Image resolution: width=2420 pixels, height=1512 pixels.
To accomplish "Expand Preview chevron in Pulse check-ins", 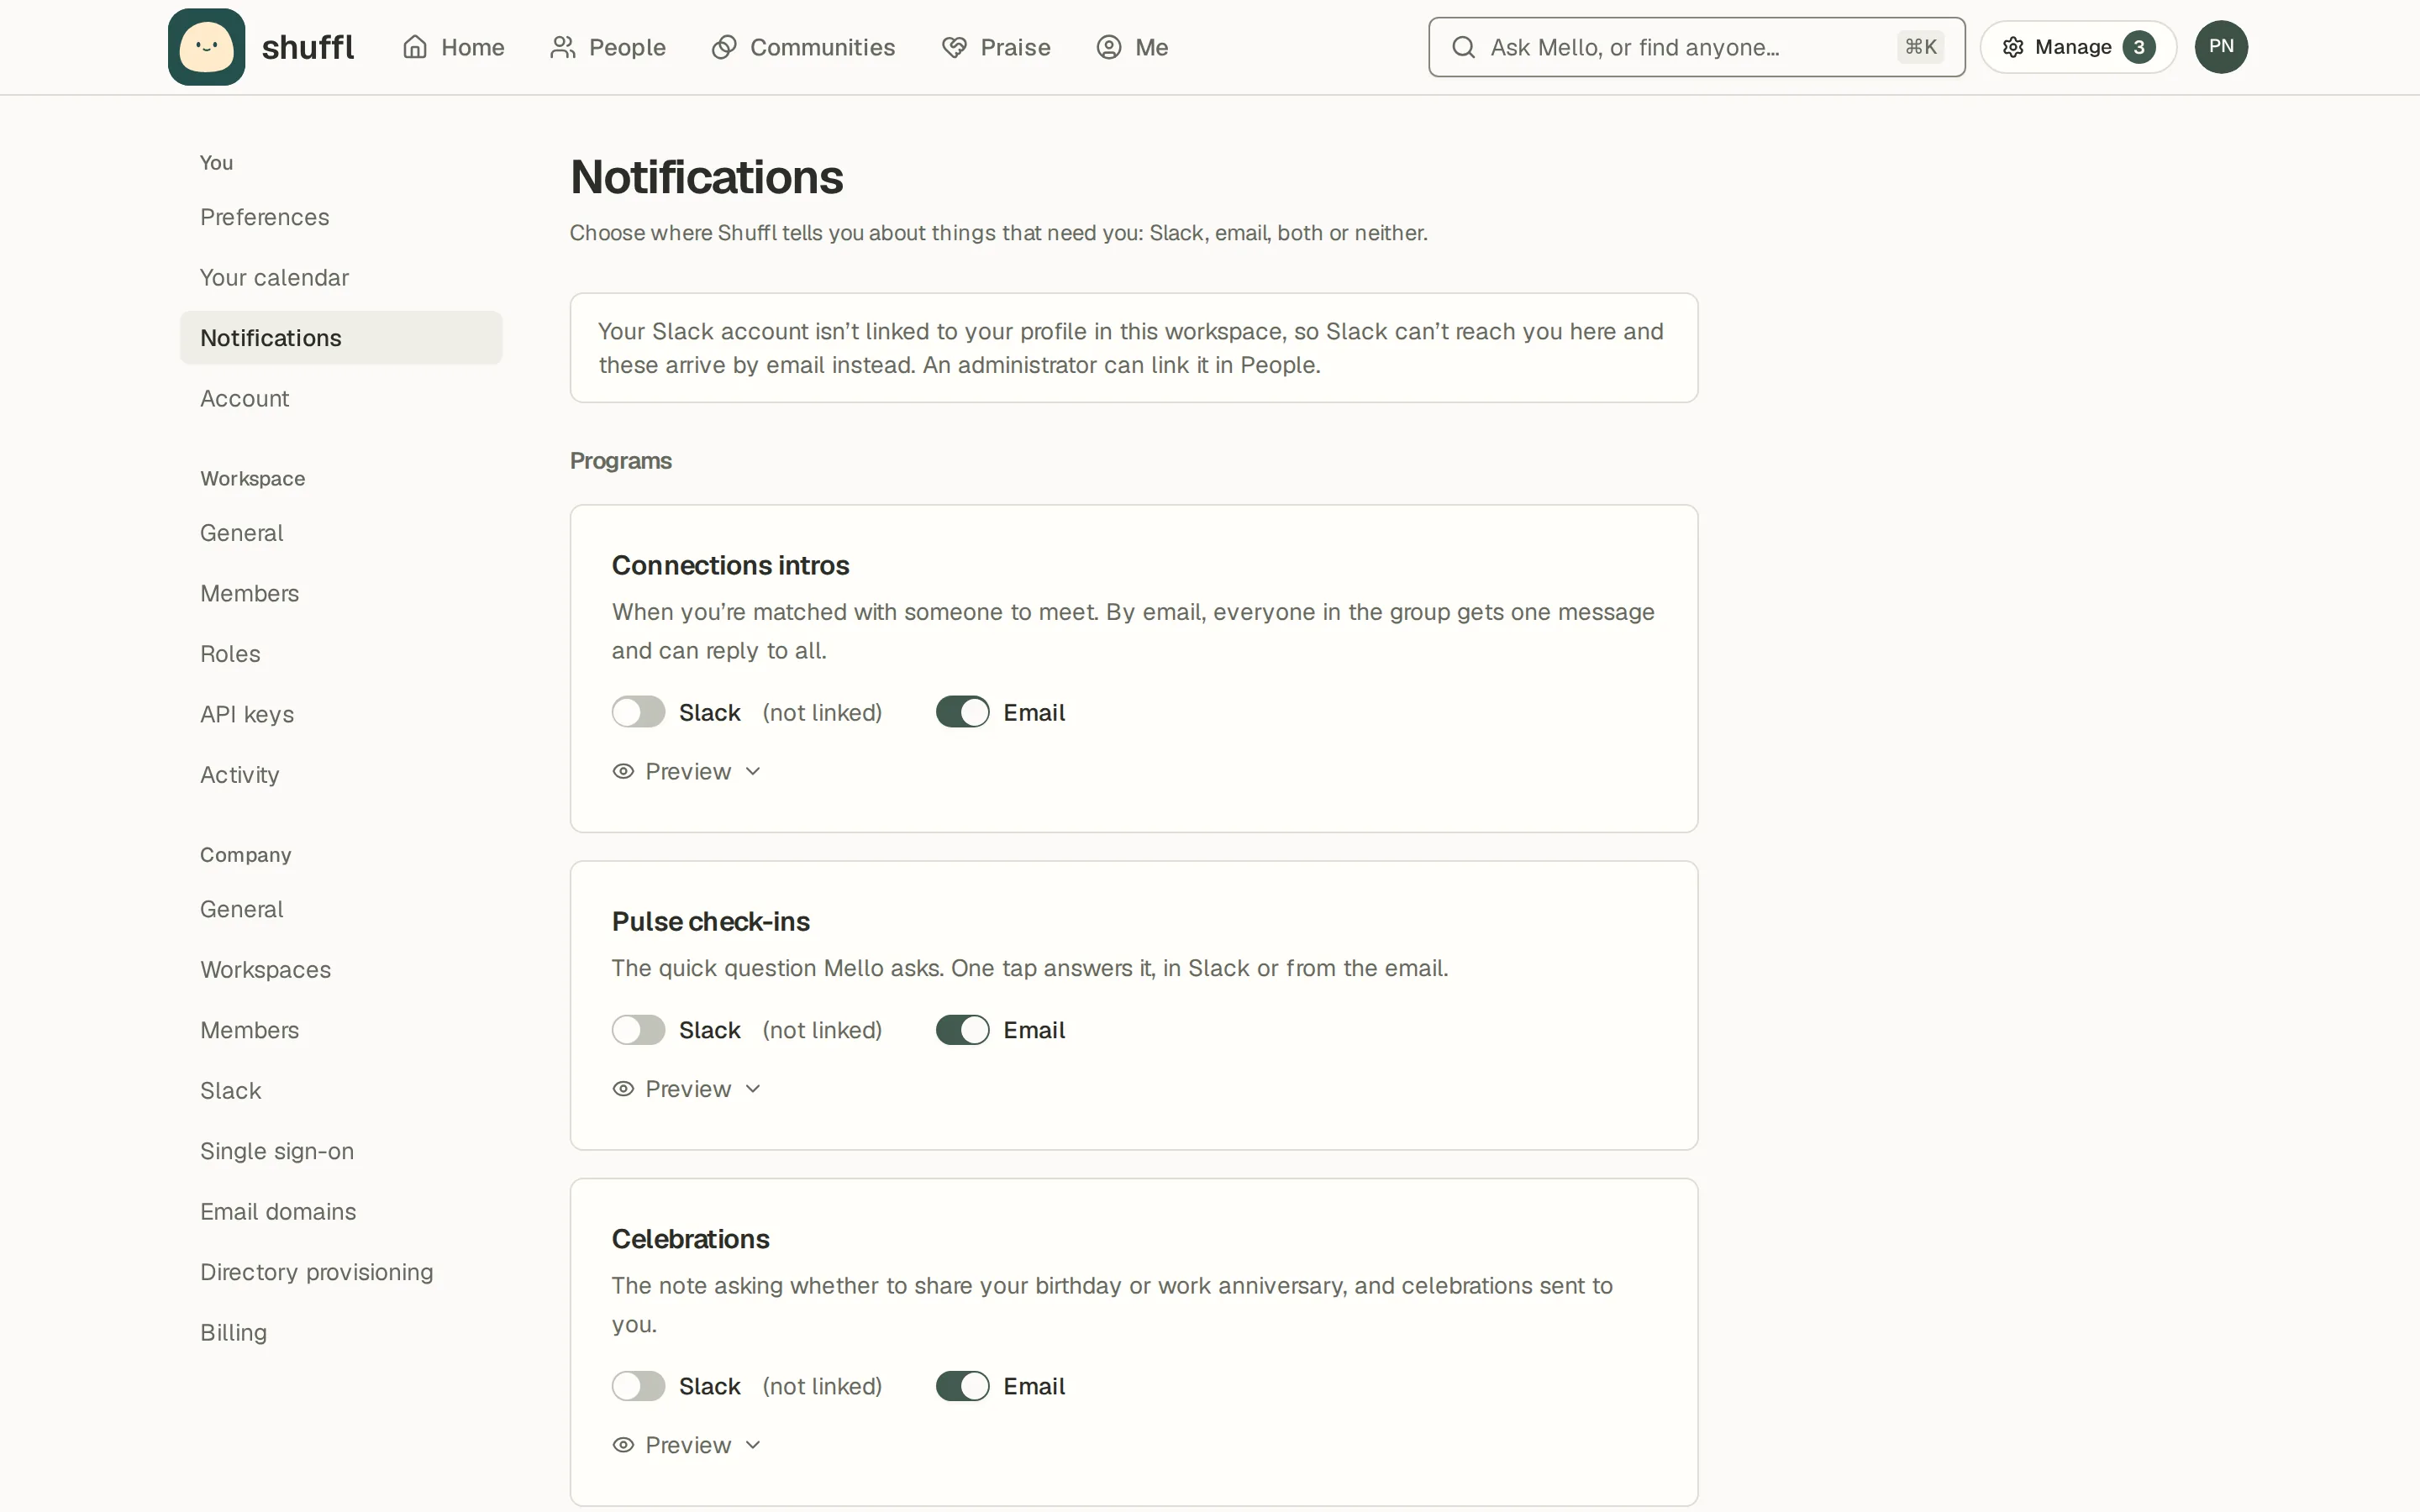I will pos(753,1089).
